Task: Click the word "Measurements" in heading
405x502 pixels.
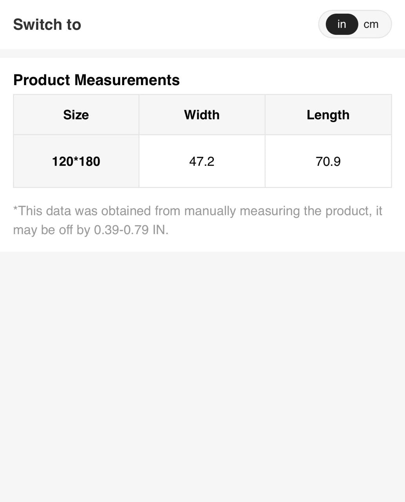Action: pos(127,80)
